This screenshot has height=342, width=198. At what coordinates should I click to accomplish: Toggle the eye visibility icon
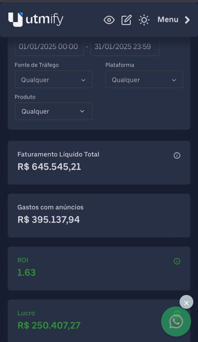click(109, 20)
